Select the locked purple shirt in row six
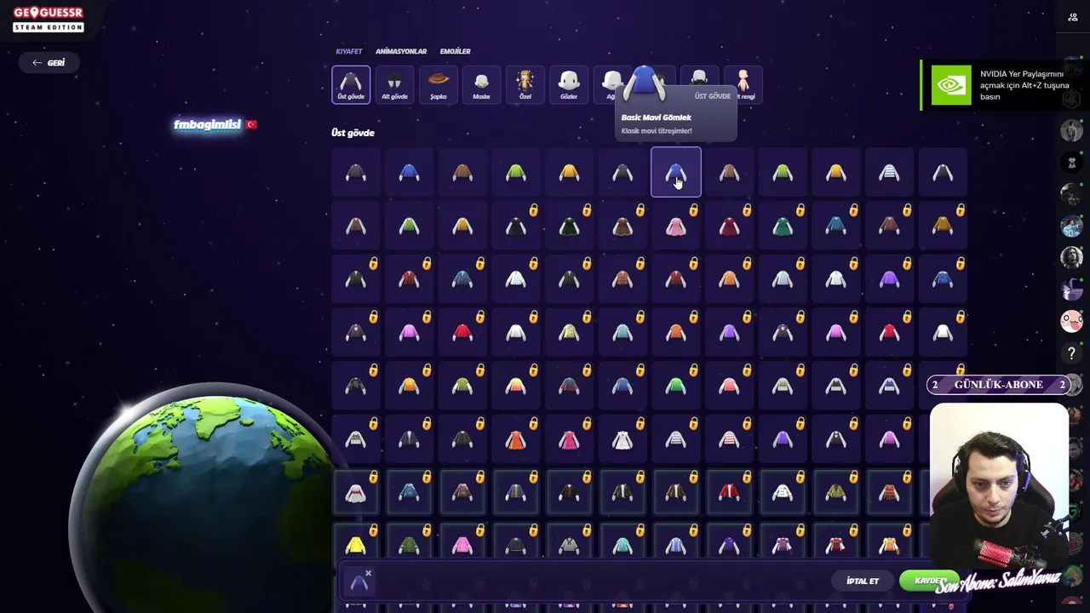 [x=783, y=439]
